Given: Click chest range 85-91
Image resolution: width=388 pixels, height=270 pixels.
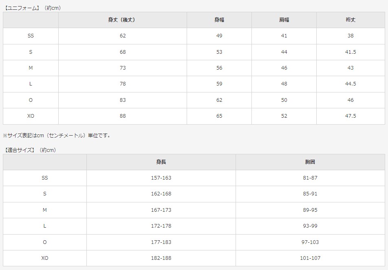Looking at the screenshot, I should point(310,194).
